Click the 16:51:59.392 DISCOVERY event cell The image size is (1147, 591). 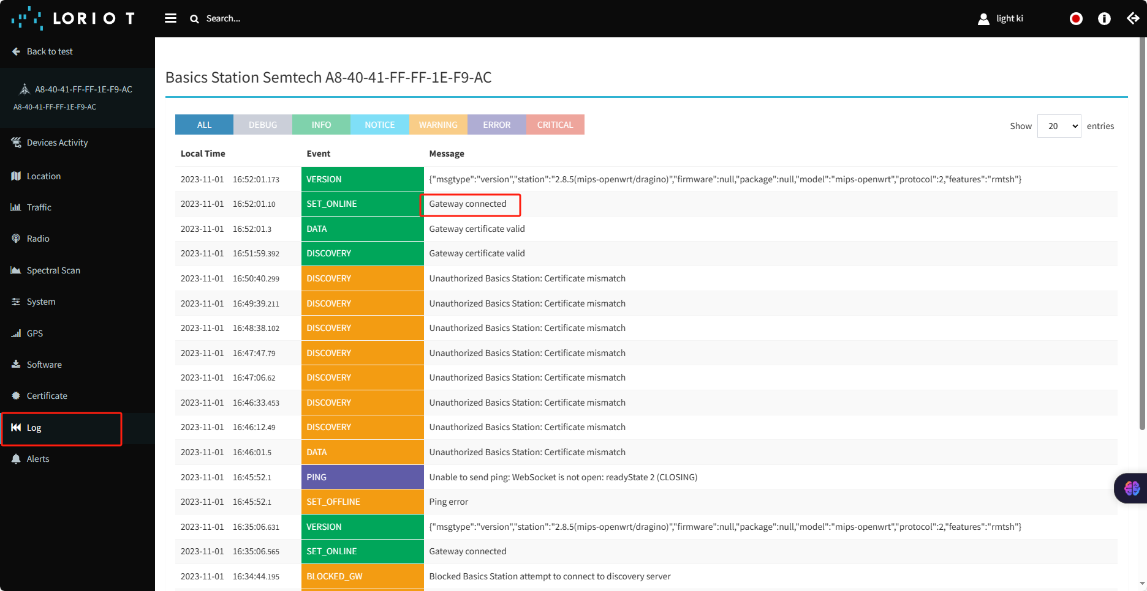362,253
